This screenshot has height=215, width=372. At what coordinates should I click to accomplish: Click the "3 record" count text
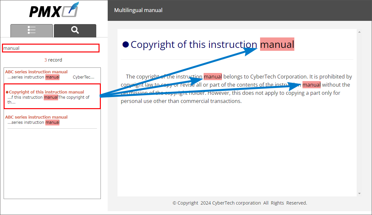53,60
